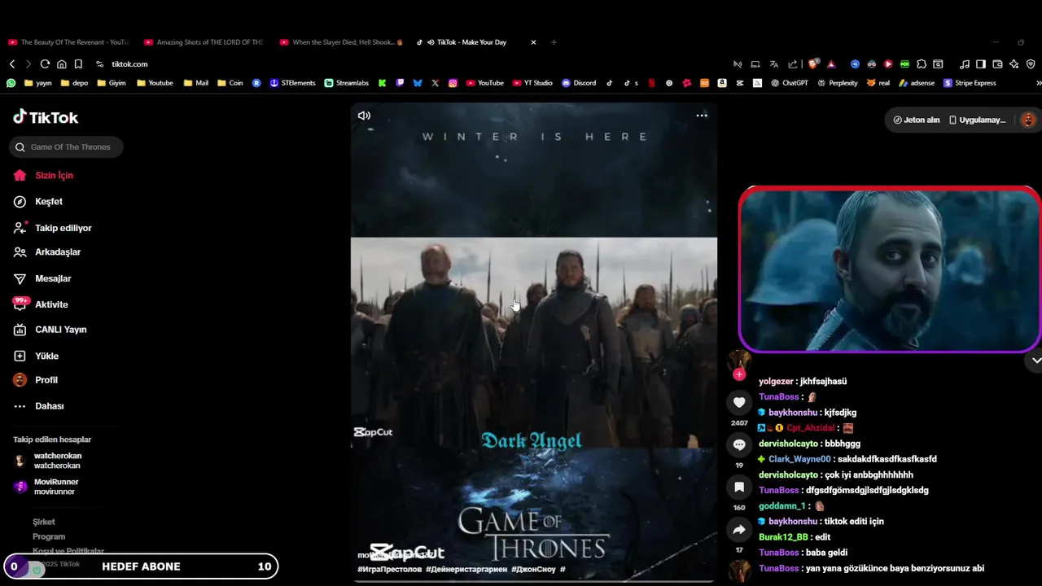The image size is (1042, 586).
Task: Open the profile avatar at top right
Action: (1028, 120)
